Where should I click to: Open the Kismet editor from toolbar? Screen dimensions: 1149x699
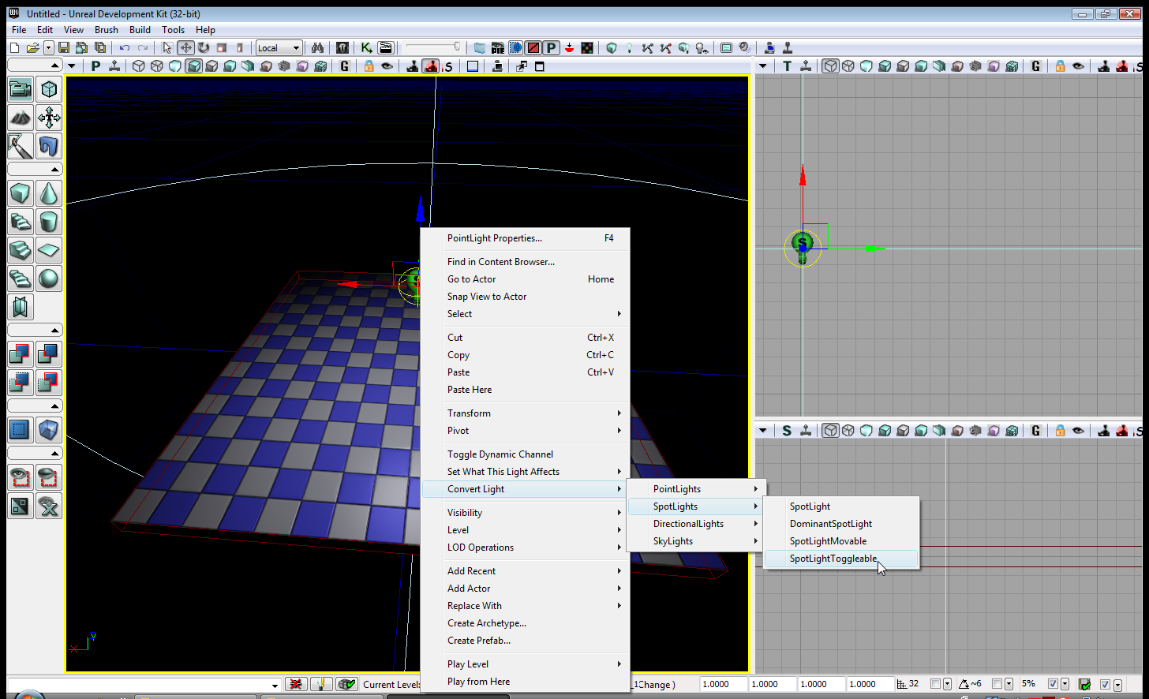tap(366, 48)
